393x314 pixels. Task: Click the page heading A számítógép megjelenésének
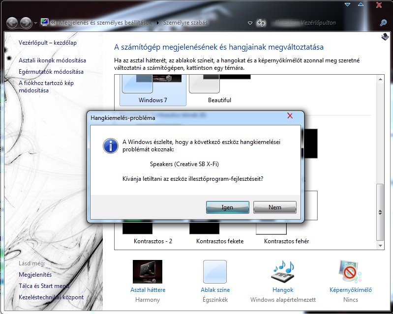point(218,47)
